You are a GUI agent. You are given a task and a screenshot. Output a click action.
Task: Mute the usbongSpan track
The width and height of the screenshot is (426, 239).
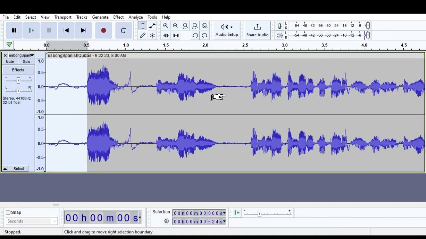(10, 62)
